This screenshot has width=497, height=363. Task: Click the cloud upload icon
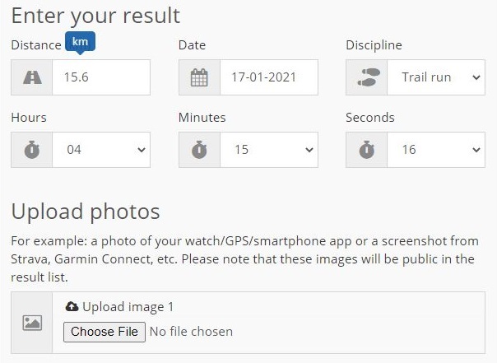click(72, 306)
